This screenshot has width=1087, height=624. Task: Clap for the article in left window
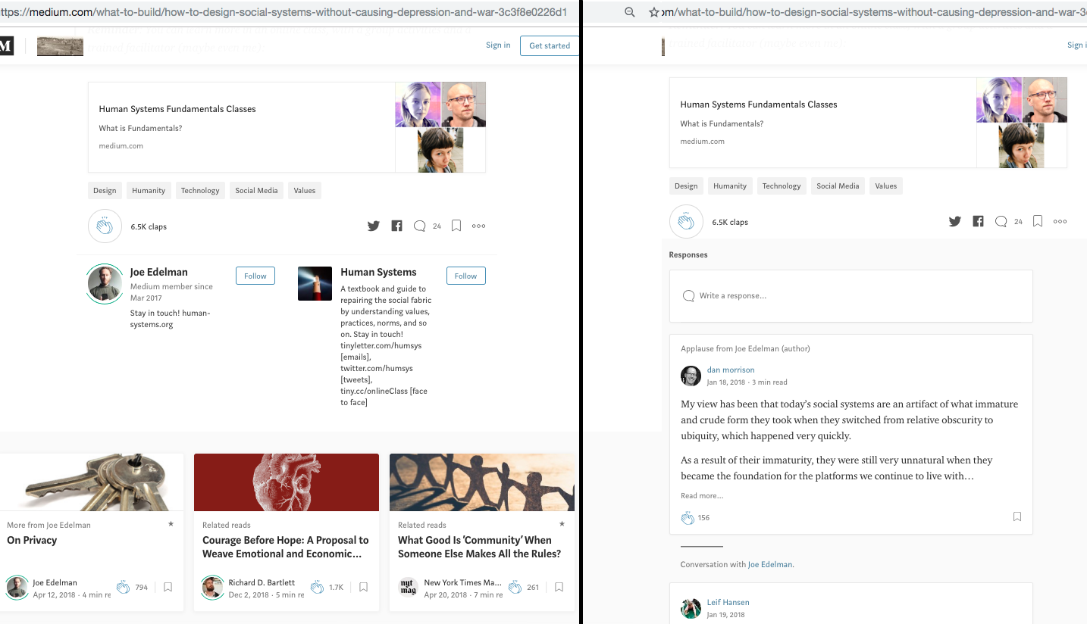click(105, 226)
